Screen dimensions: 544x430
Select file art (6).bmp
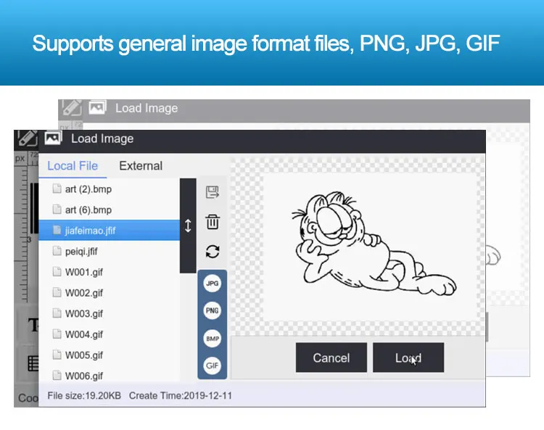[88, 210]
